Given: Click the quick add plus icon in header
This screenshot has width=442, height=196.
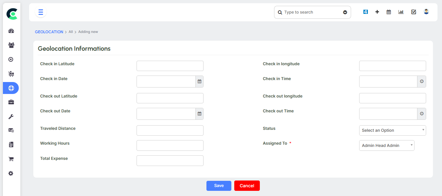Looking at the screenshot, I should pyautogui.click(x=377, y=12).
